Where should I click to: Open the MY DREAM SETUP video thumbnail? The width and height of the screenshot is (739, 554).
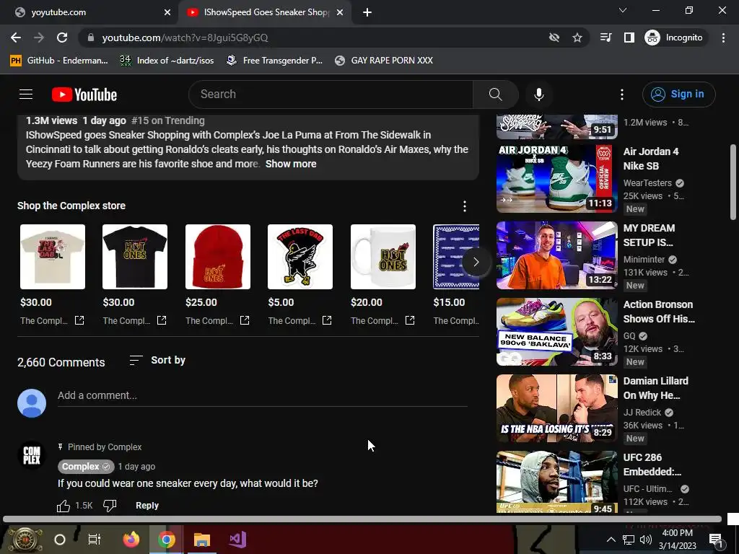(x=557, y=255)
